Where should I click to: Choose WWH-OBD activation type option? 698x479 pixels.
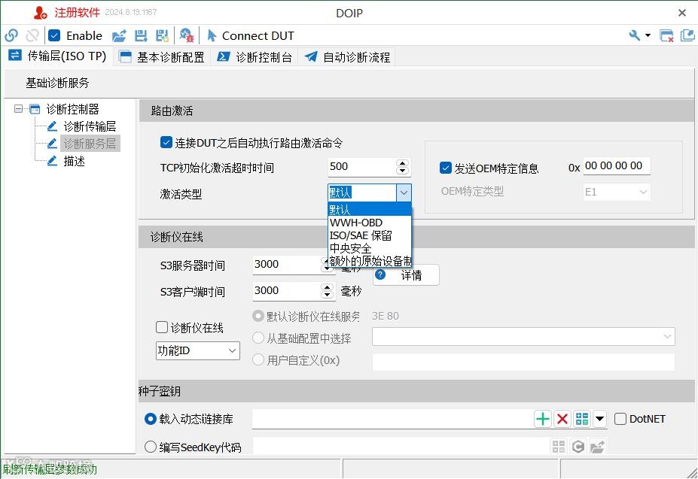(370, 223)
